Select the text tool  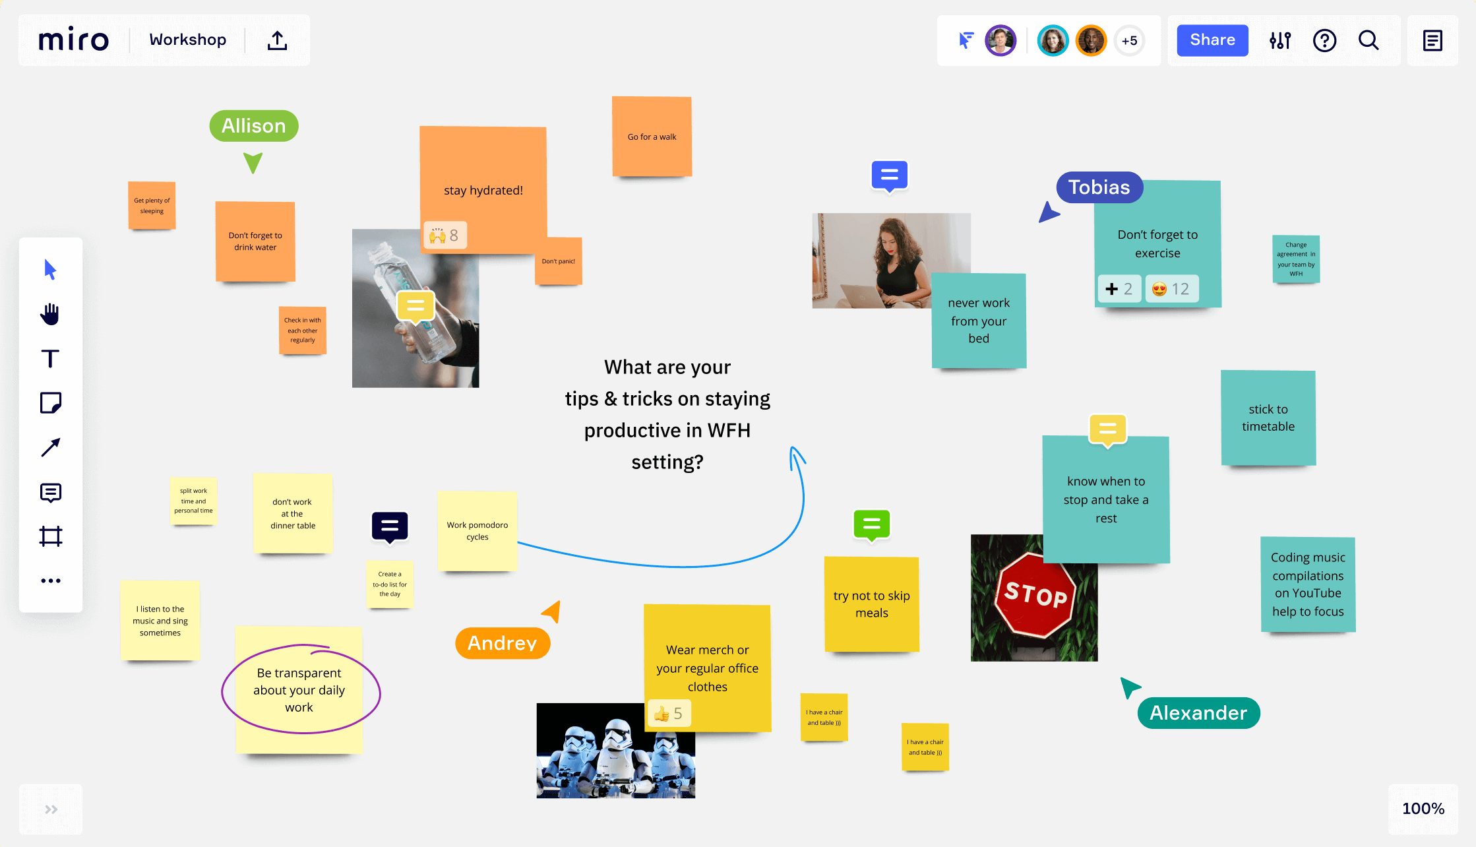tap(49, 358)
